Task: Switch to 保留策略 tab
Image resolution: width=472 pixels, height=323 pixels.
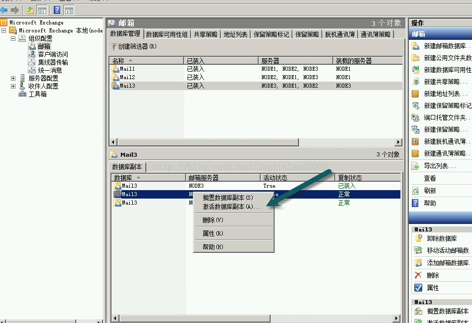Action: coord(307,34)
